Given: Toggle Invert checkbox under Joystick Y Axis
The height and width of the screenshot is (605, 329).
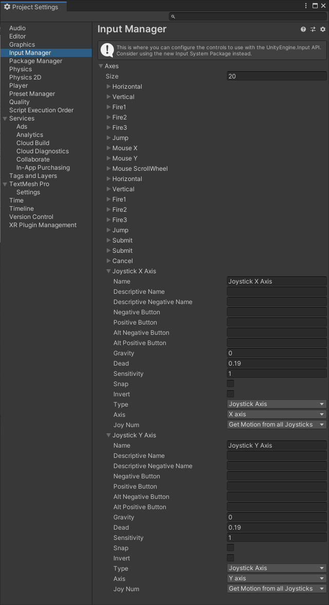Looking at the screenshot, I should [x=230, y=558].
